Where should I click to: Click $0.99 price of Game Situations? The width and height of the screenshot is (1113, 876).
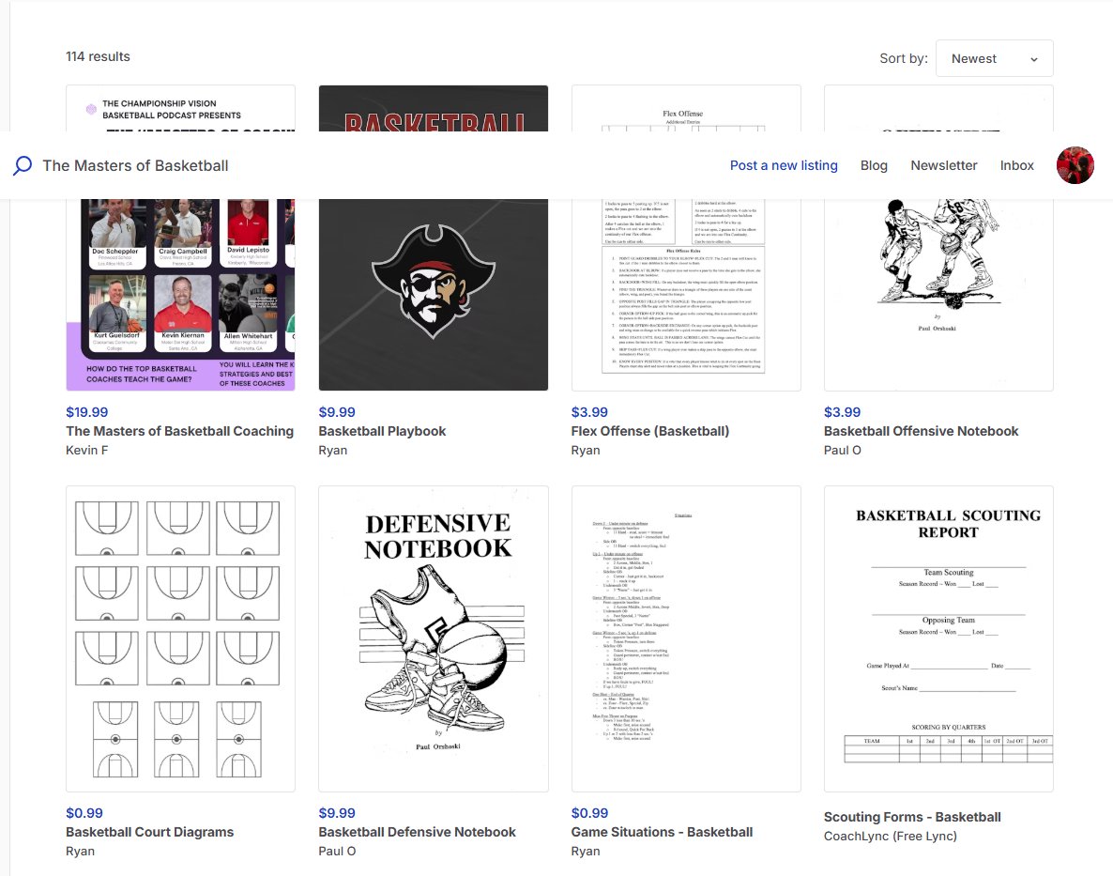point(589,813)
